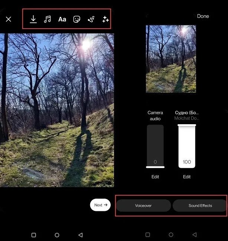The height and width of the screenshot is (241, 228).
Task: Open the music note audio tool
Action: tap(48, 19)
